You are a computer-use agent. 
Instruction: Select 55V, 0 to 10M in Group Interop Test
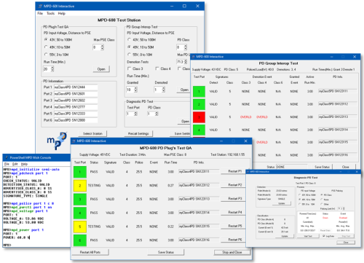point(129,55)
